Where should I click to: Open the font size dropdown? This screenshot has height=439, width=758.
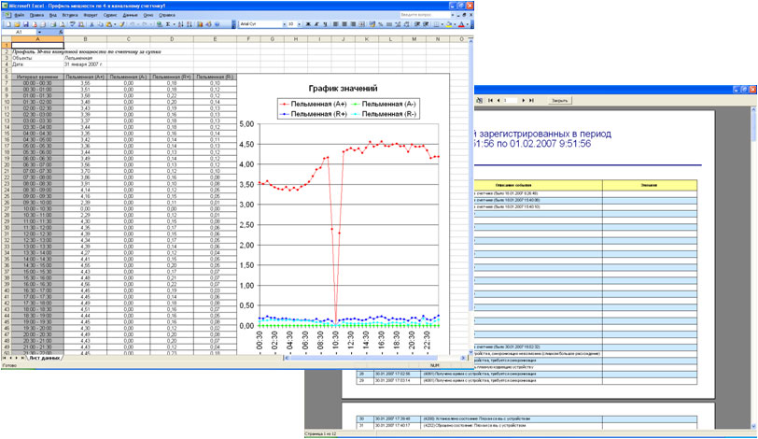[x=300, y=24]
